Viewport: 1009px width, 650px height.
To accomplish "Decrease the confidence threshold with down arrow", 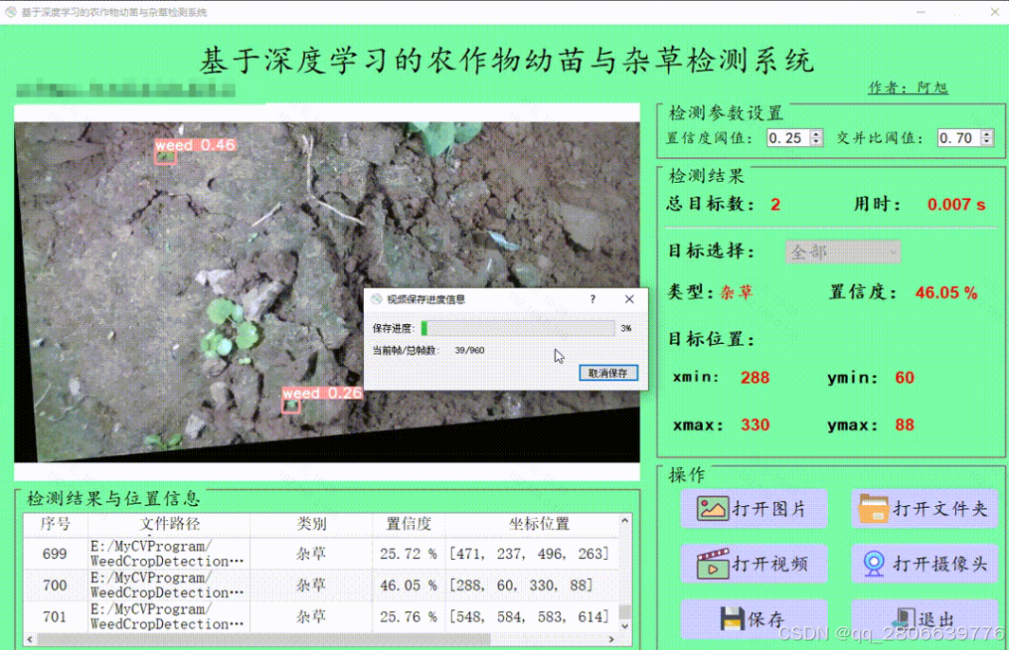I will coord(816,141).
